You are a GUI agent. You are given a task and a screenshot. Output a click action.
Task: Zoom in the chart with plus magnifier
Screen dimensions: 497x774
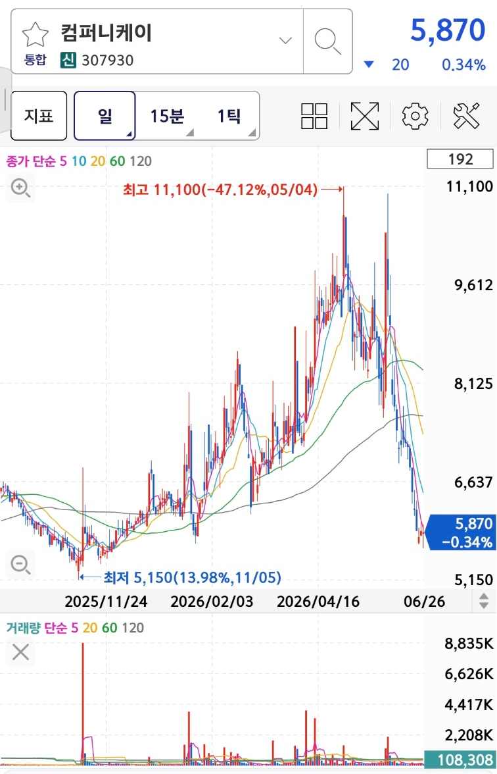21,188
